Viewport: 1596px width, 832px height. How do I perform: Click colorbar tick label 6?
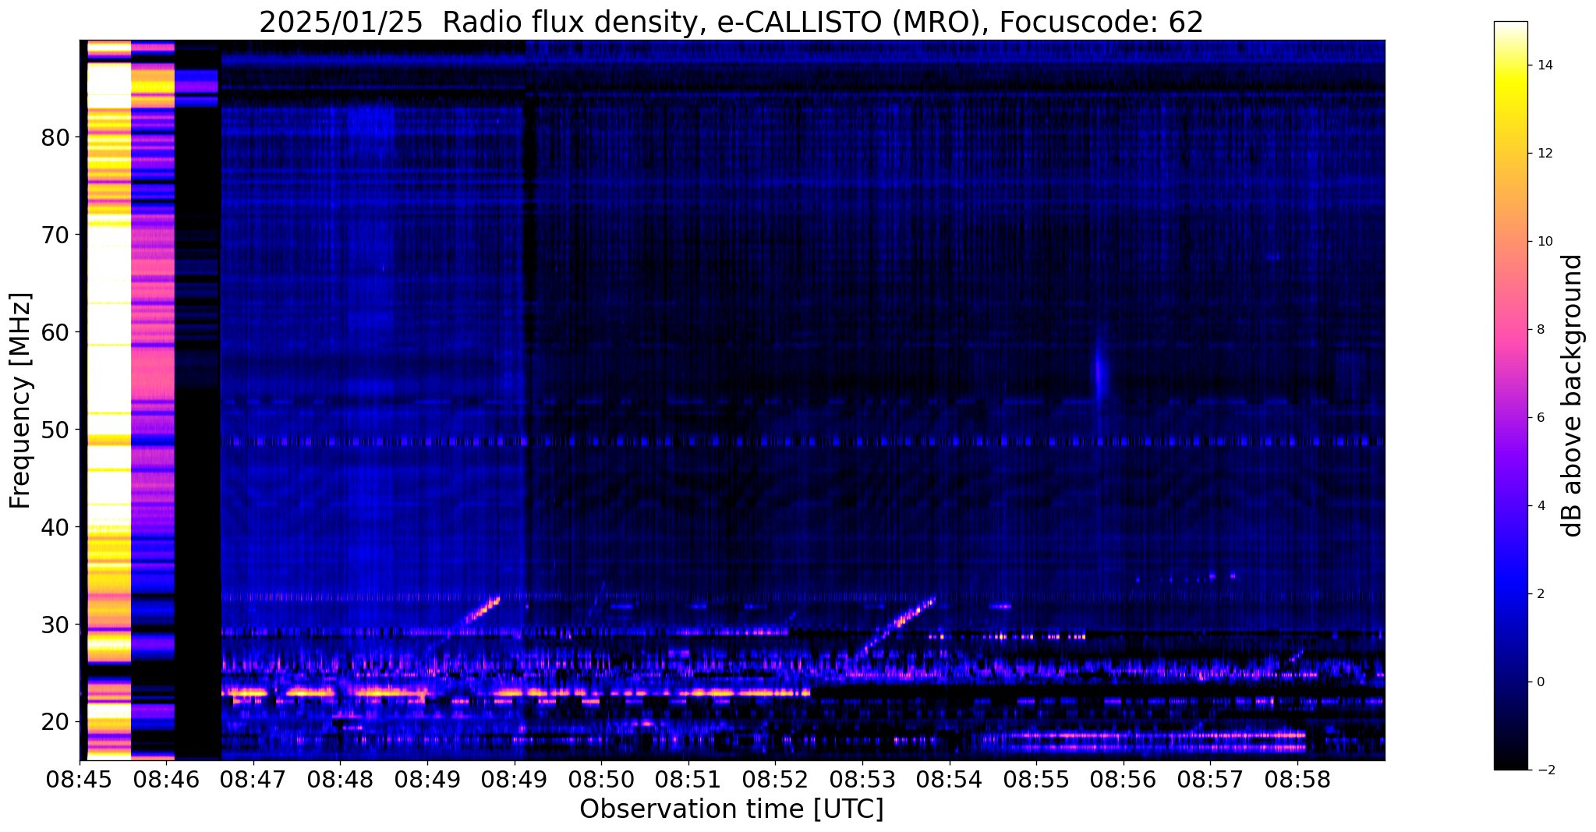coord(1540,418)
